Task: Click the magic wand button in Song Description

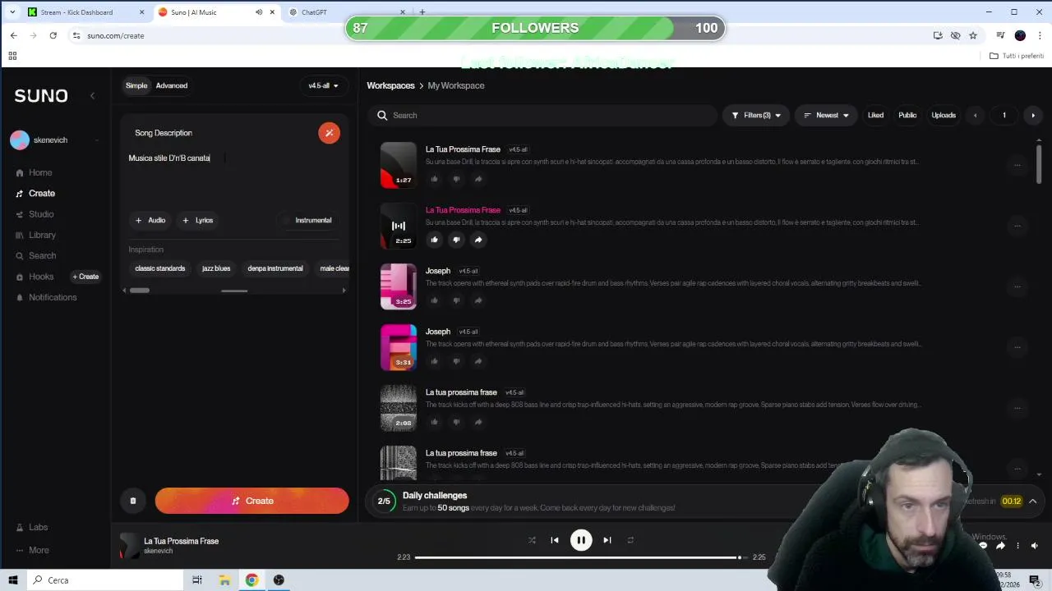Action: pos(329,133)
